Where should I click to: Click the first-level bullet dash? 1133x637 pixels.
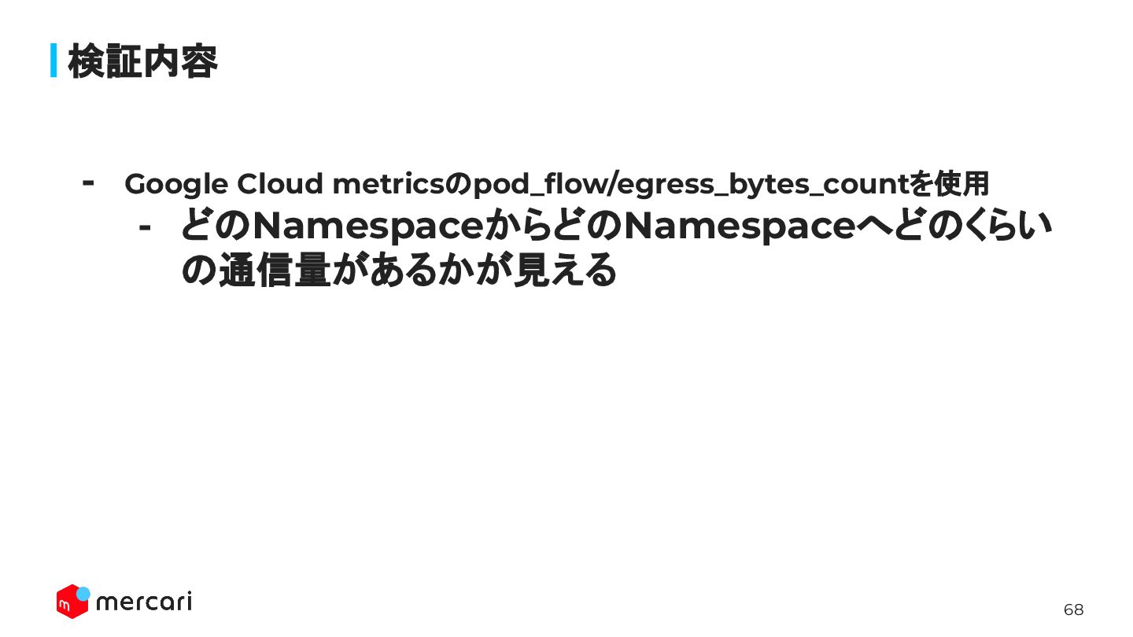89,182
